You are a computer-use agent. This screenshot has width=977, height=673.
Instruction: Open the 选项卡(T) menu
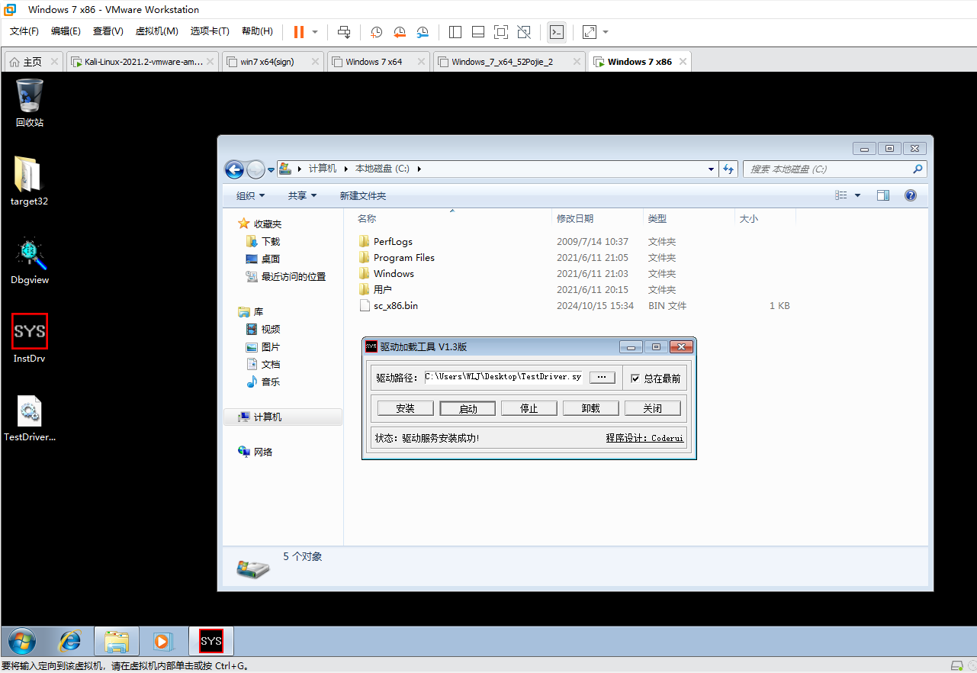click(x=210, y=31)
